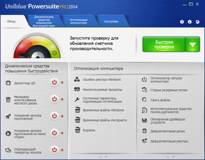The width and height of the screenshot is (205, 160).
Task: Click the Оптимизатор запуска компьютера power icon
Action: click(145, 79)
